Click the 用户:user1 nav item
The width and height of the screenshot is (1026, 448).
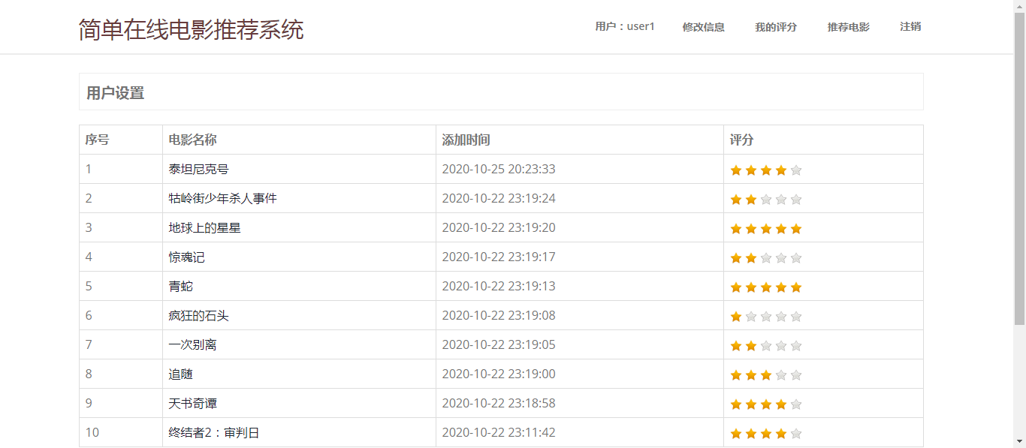[625, 27]
